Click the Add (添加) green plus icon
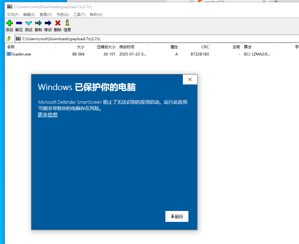The height and width of the screenshot is (244, 299). 9,23
